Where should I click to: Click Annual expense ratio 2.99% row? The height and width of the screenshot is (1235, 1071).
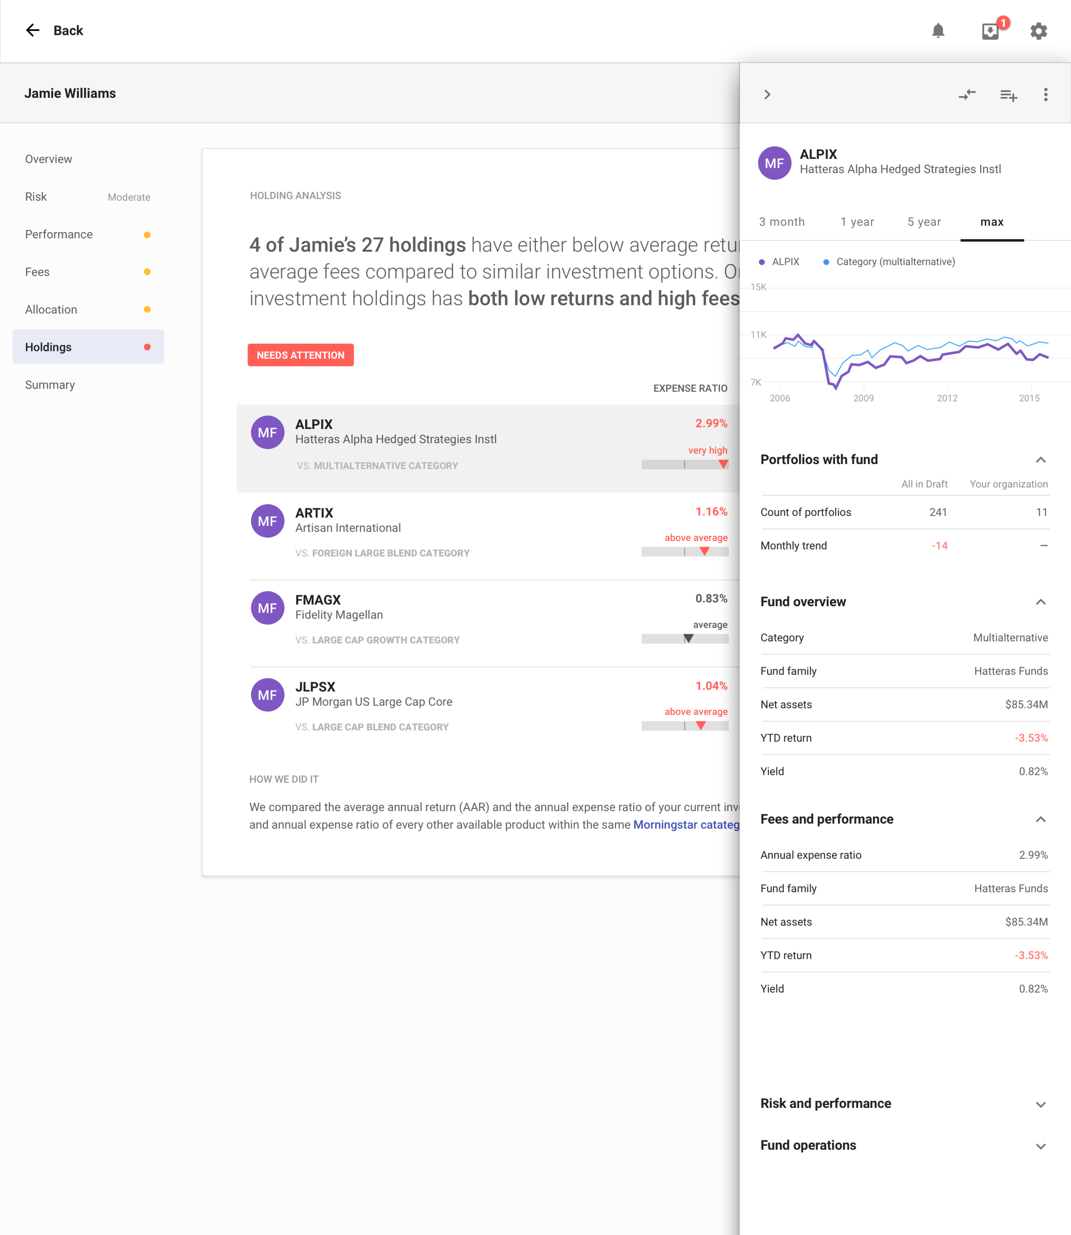[x=904, y=854]
